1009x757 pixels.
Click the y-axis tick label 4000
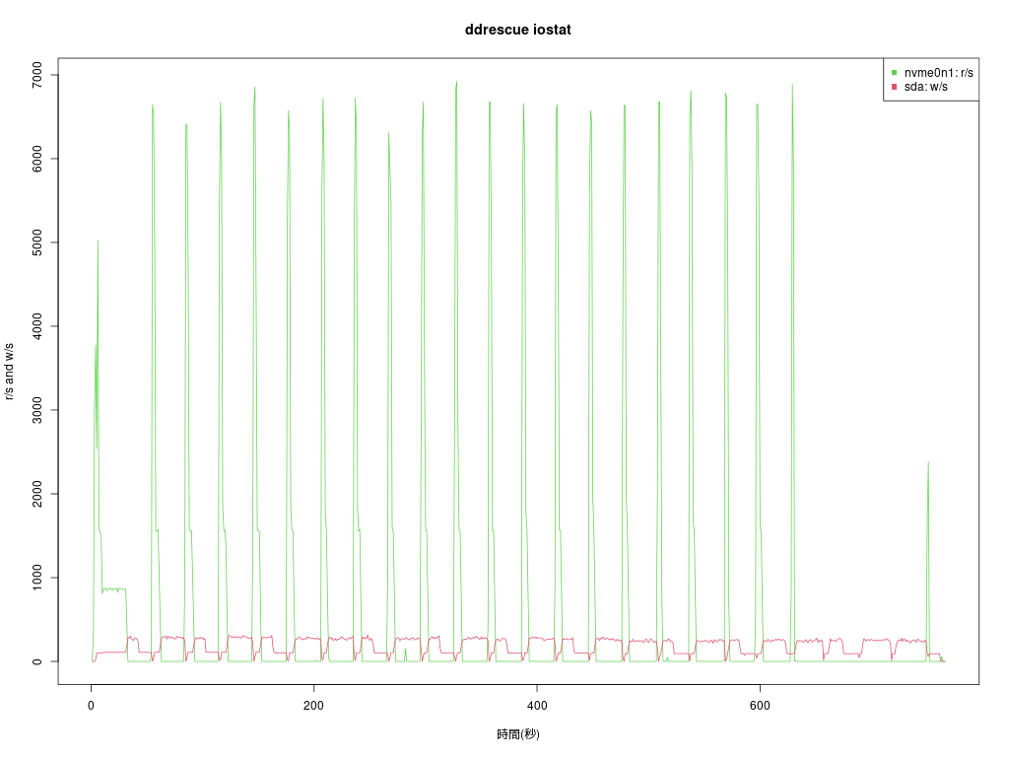coord(37,326)
